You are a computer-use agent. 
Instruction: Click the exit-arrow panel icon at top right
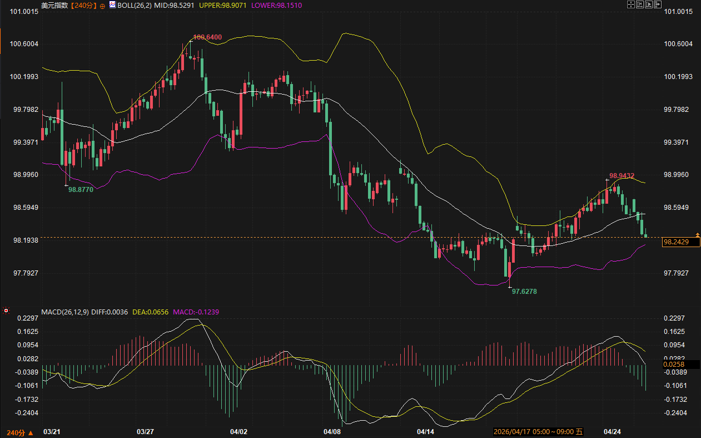(x=658, y=4)
